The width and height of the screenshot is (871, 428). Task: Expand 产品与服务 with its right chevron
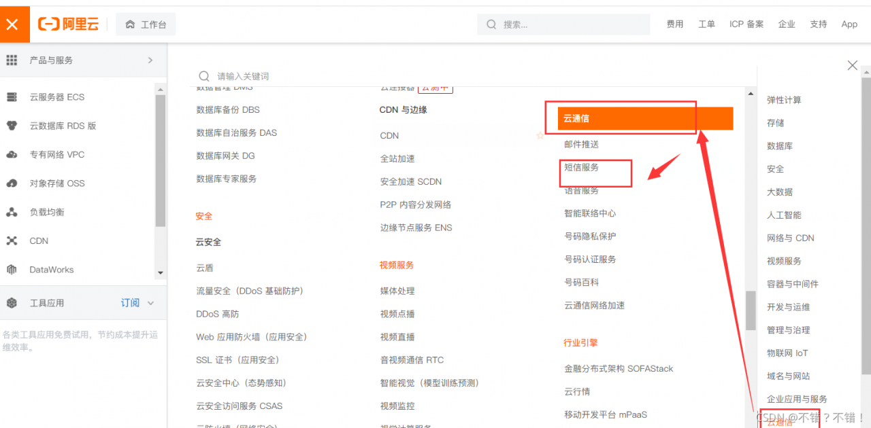pos(150,60)
